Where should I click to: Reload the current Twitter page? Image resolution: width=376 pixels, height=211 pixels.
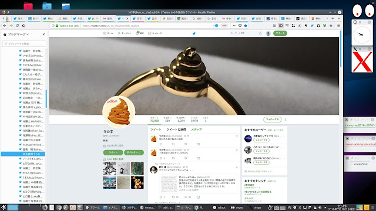click(x=17, y=26)
